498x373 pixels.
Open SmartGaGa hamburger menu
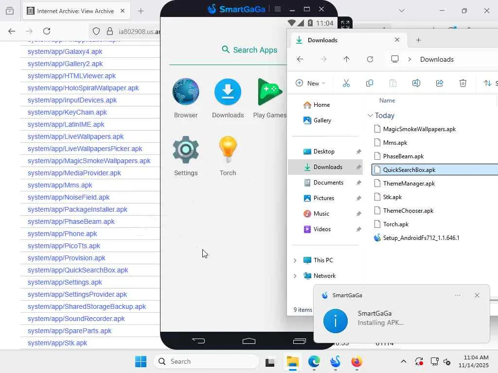(278, 9)
